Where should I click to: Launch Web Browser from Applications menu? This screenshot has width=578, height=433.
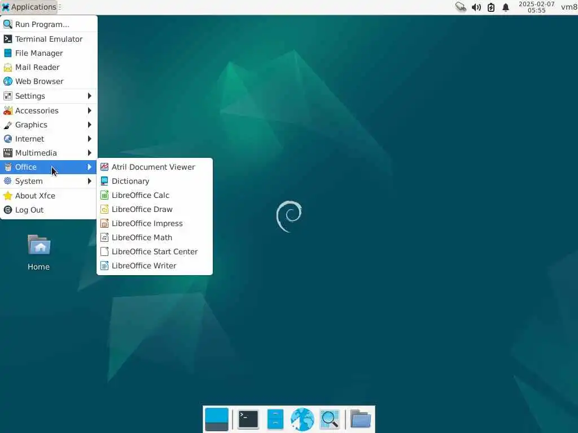[x=49, y=81]
